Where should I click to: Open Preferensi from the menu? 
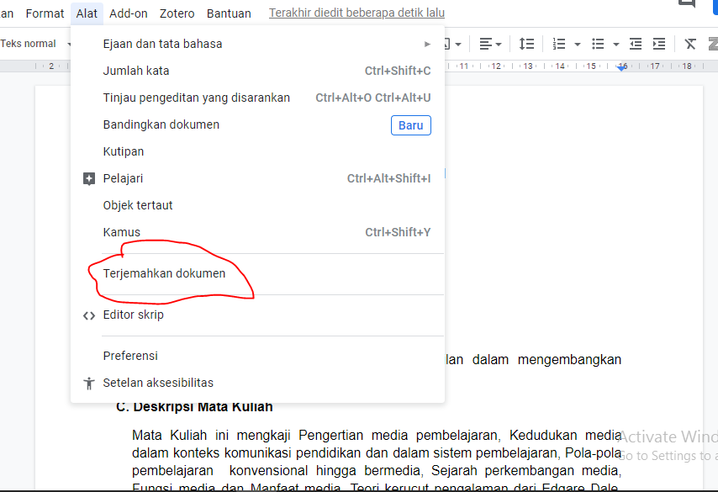tap(257, 356)
